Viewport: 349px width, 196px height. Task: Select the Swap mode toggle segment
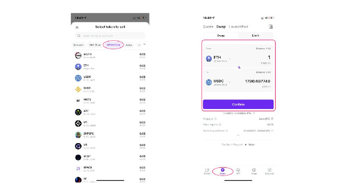(221, 36)
